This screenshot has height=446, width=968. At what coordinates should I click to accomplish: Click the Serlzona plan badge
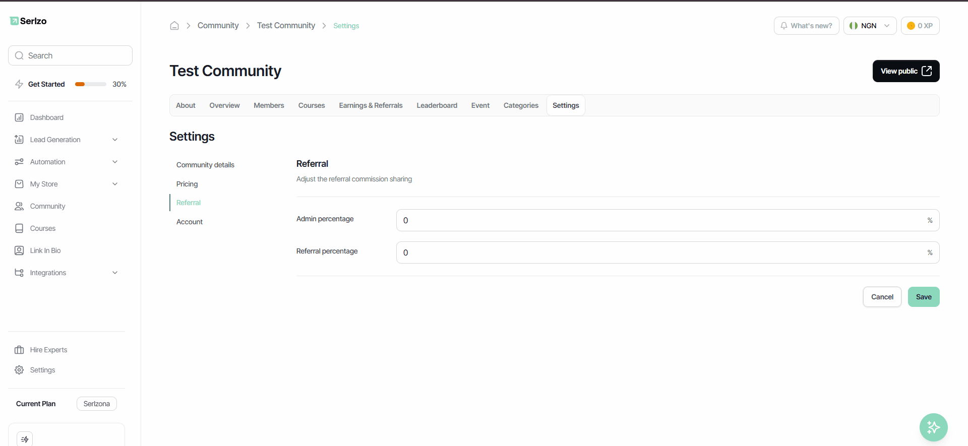tap(97, 404)
